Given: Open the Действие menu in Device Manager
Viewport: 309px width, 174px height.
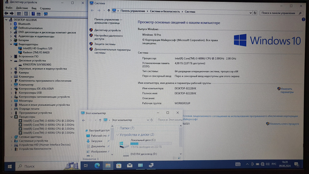Looking at the screenshot, I should [22, 8].
